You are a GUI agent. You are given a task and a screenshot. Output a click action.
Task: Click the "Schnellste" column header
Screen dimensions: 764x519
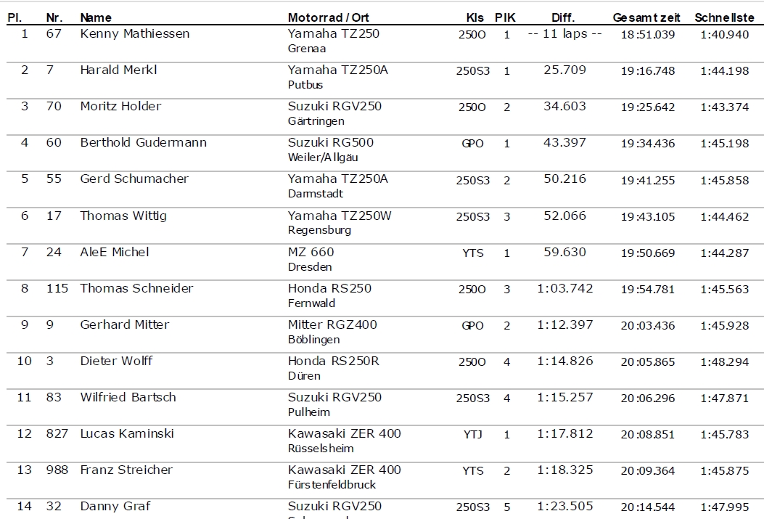[x=724, y=17]
